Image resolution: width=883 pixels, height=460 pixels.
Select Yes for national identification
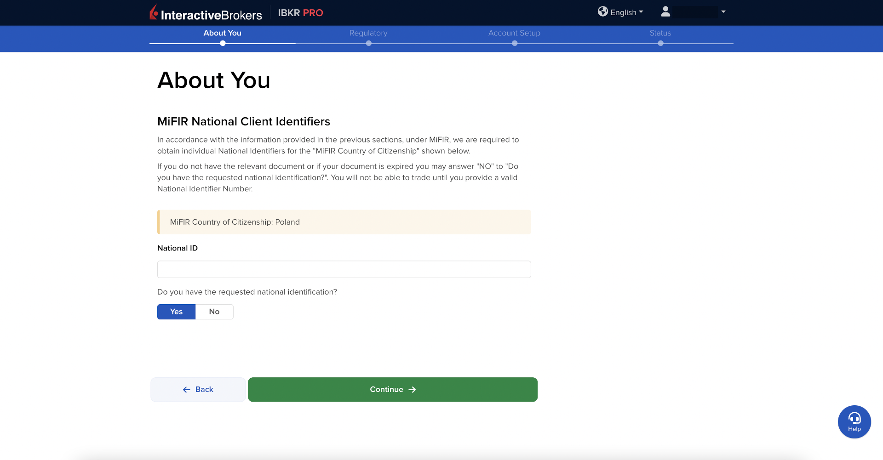[176, 312]
